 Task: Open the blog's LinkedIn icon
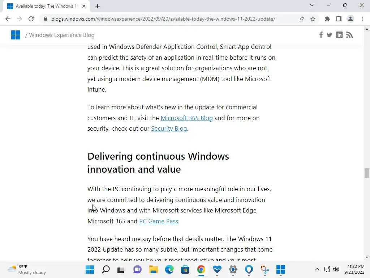pos(339,35)
